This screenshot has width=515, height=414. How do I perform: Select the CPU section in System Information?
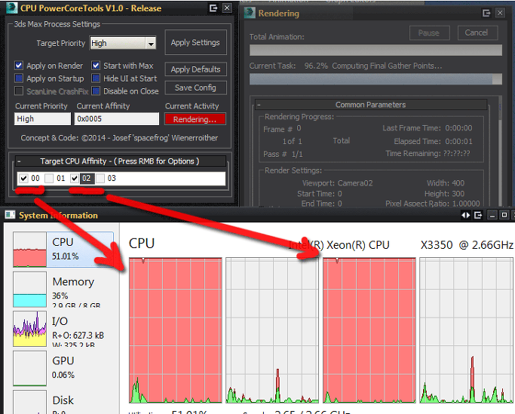tap(63, 250)
